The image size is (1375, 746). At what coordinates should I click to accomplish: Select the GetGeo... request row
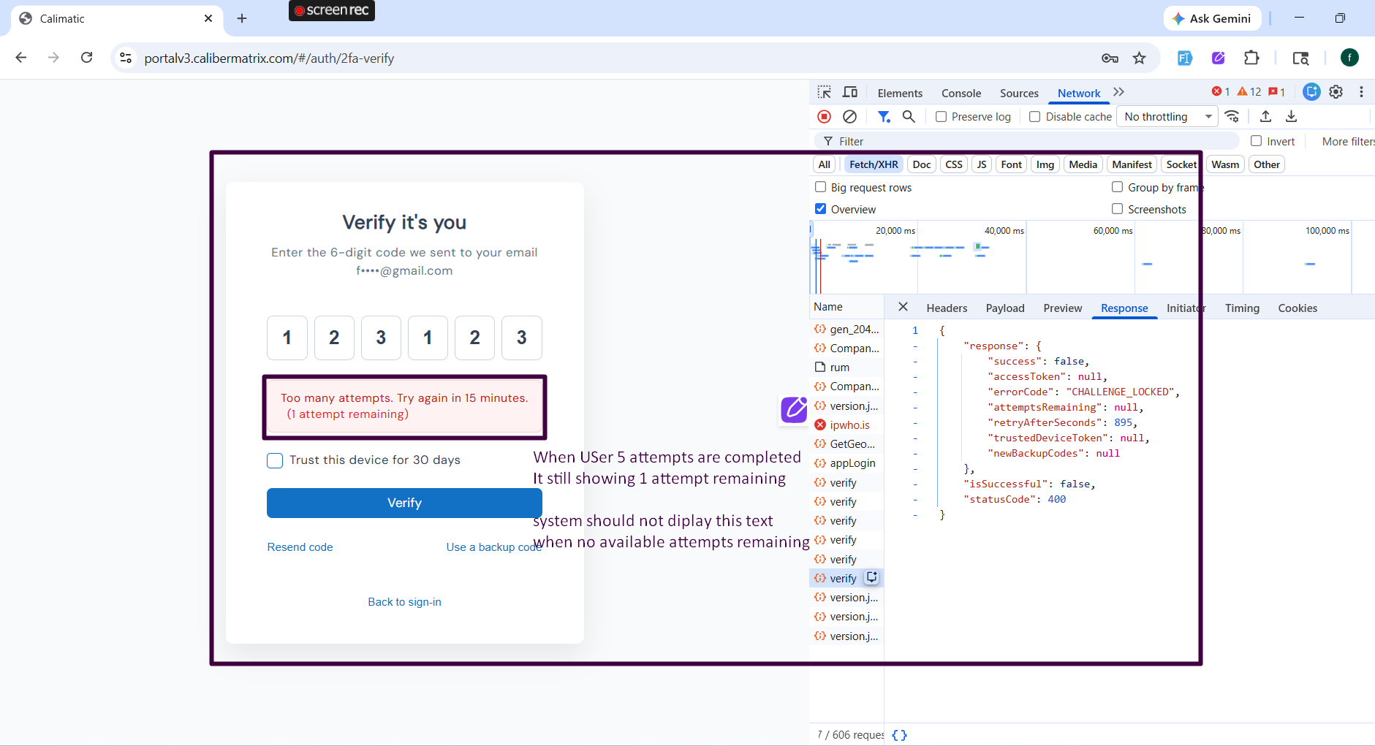point(846,444)
